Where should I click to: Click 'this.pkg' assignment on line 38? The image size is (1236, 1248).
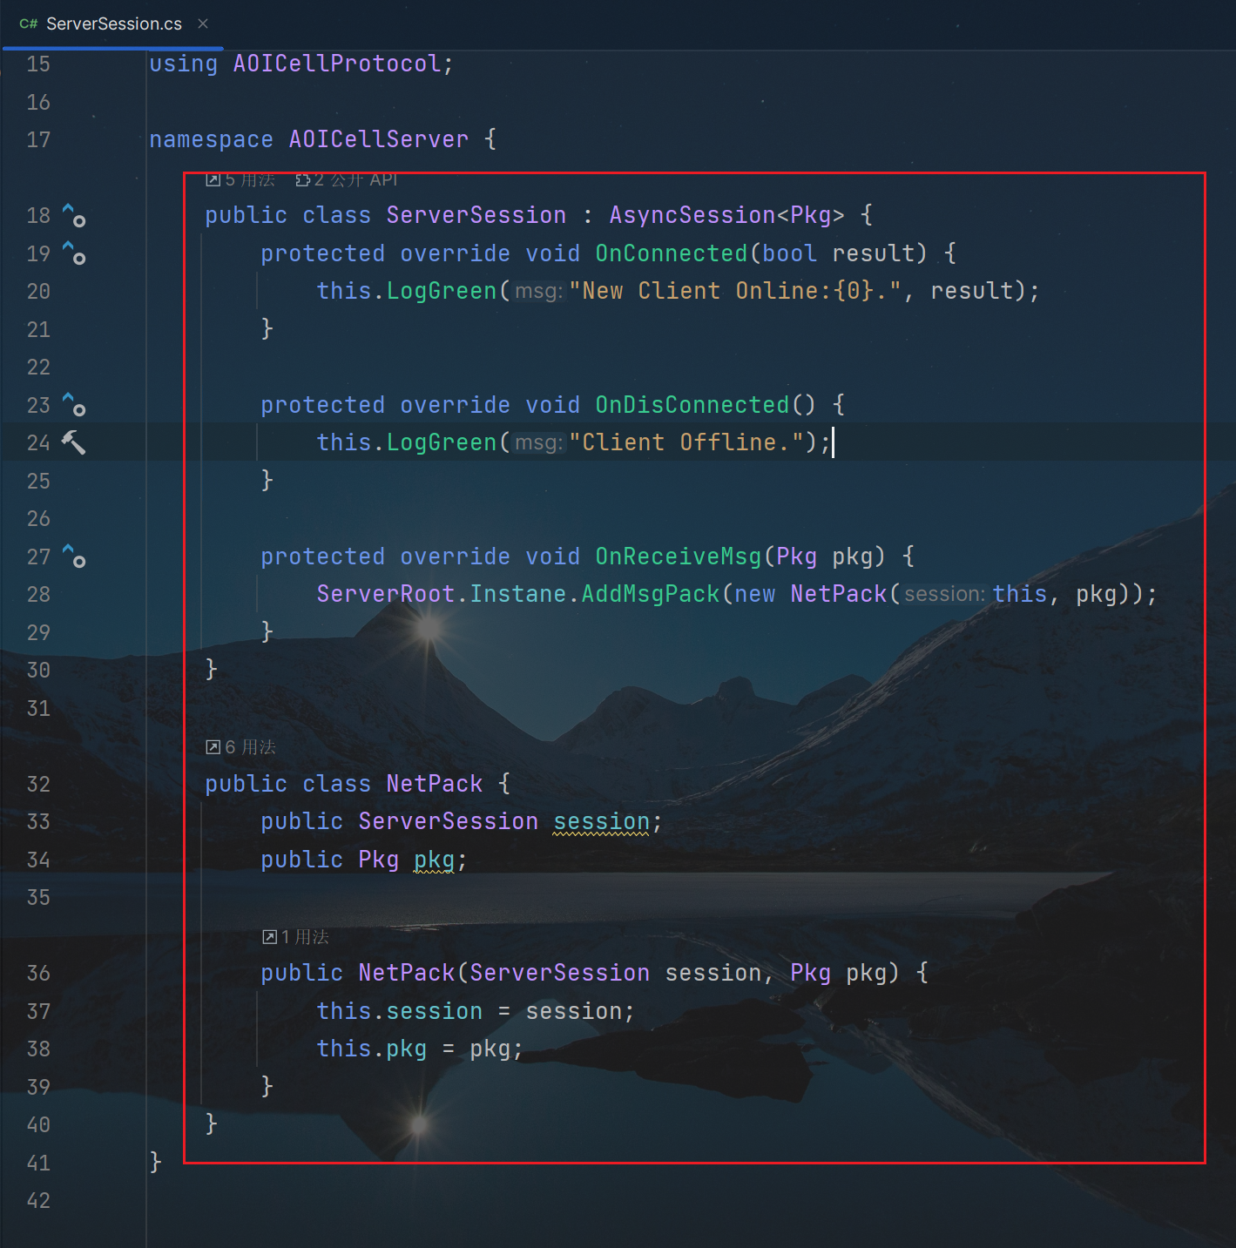pyautogui.click(x=372, y=1049)
